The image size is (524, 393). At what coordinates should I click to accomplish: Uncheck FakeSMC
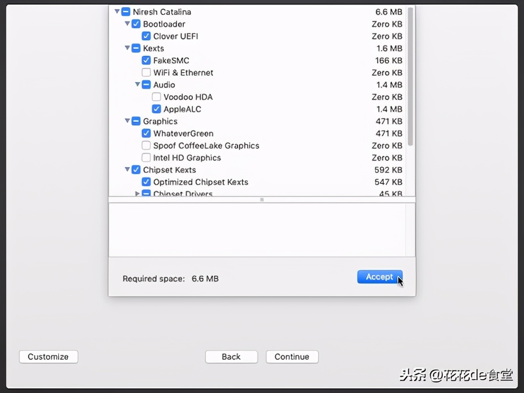point(146,60)
